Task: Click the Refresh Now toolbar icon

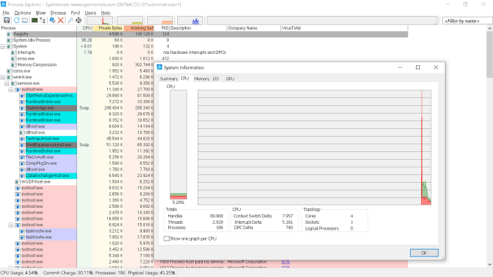Action: 16,21
